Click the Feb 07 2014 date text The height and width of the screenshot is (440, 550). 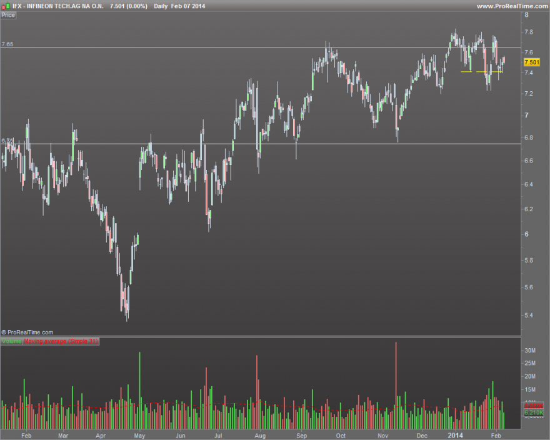click(x=188, y=6)
